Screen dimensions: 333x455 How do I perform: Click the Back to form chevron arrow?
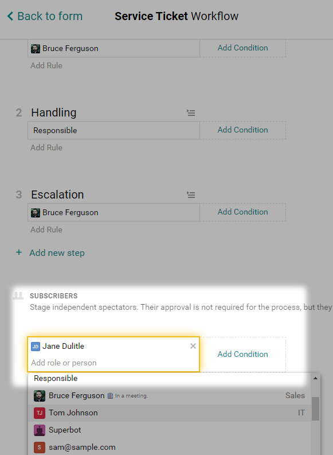(10, 16)
